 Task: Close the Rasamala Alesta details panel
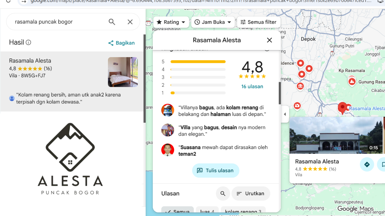[269, 40]
